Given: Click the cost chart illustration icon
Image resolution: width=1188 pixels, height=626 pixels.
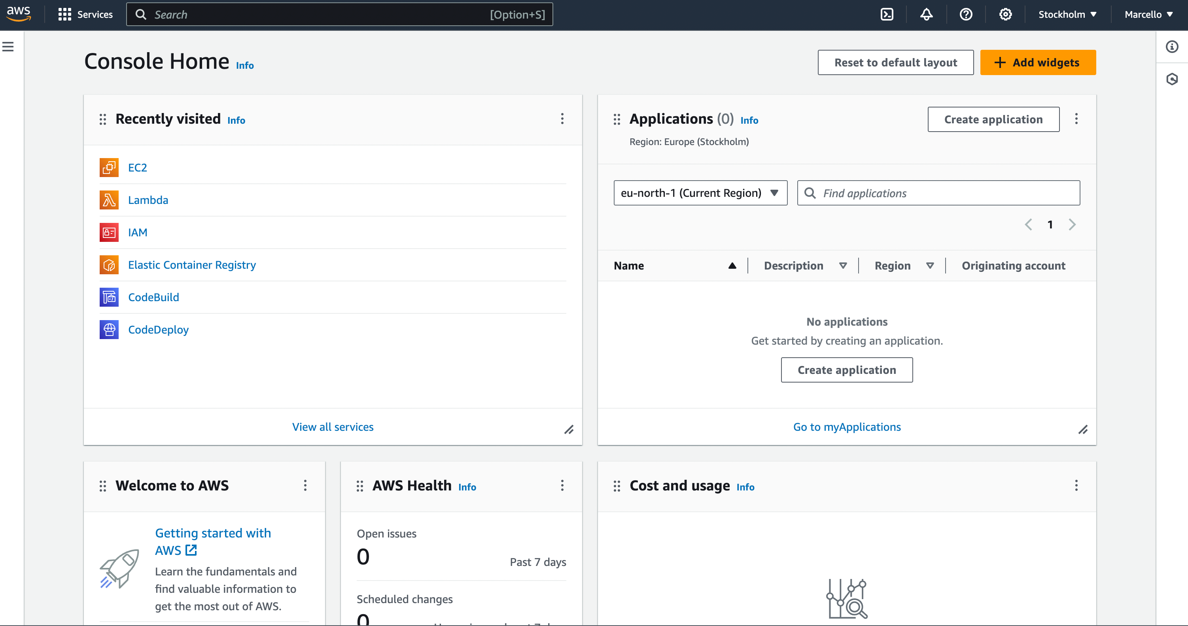Looking at the screenshot, I should 847,598.
